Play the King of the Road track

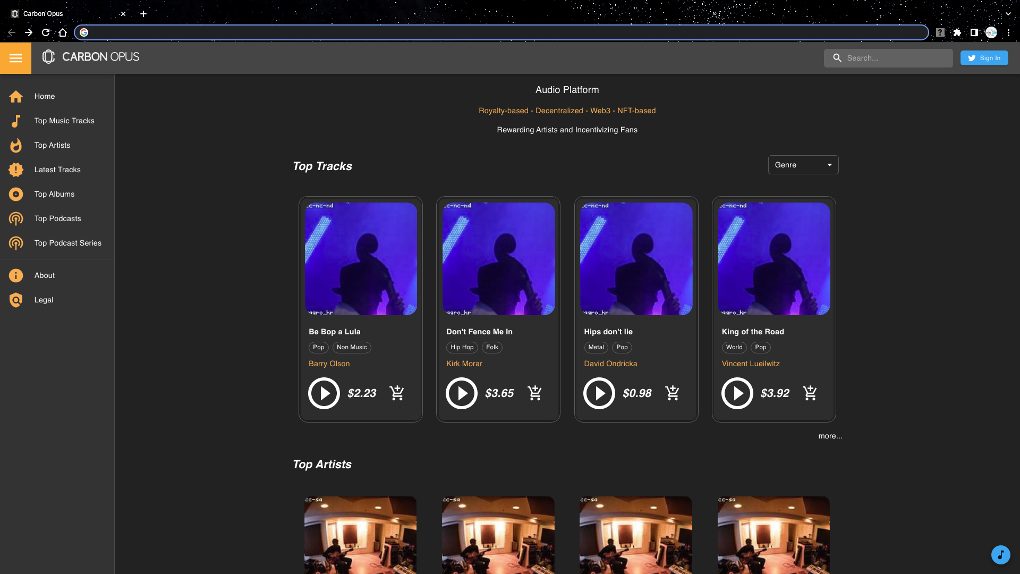coord(737,393)
